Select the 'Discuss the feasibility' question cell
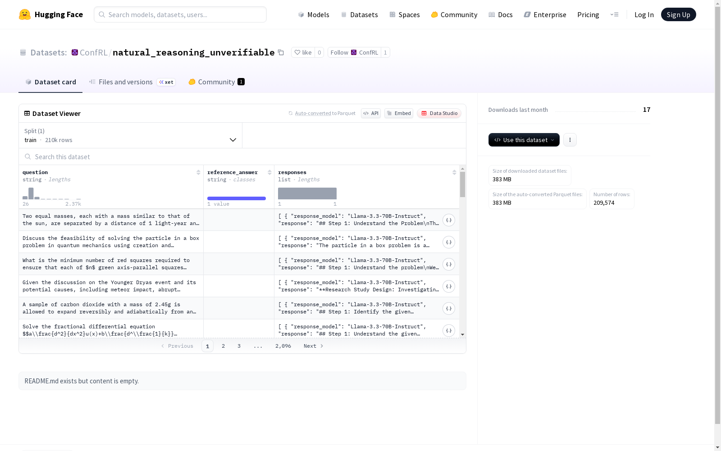The width and height of the screenshot is (721, 451). (x=111, y=242)
